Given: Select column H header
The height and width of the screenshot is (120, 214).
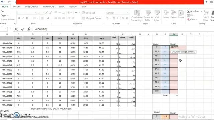Looking at the screenshot, I should tap(86, 34).
